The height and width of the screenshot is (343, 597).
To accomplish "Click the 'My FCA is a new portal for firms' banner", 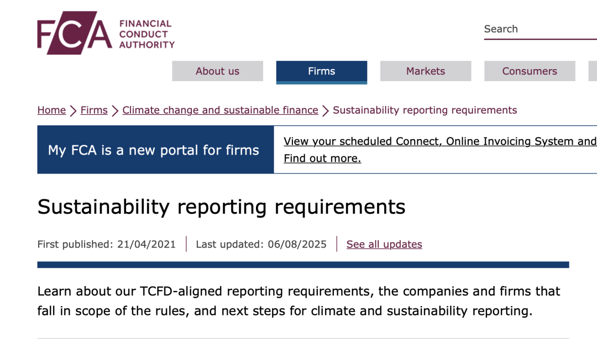I will (155, 150).
